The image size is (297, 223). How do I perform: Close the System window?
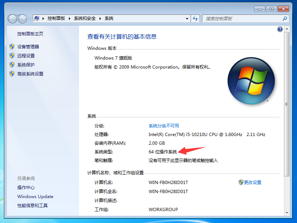click(x=283, y=9)
